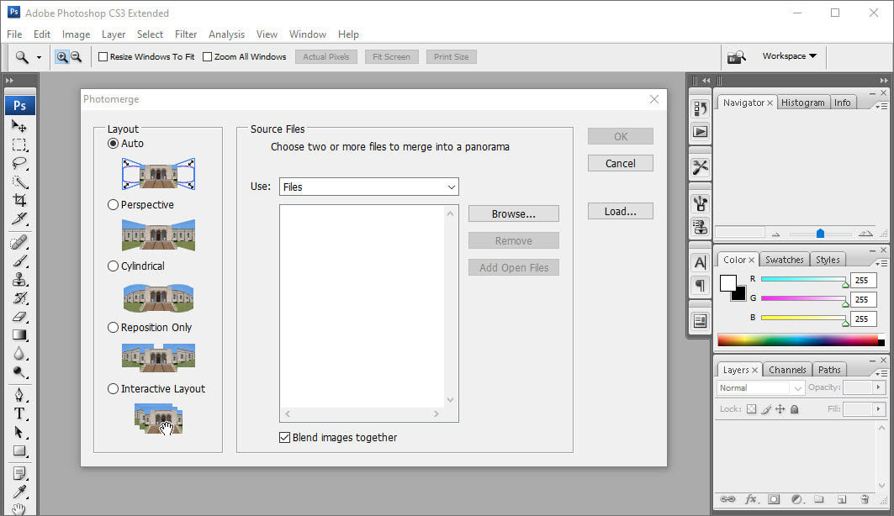Select the Dodge tool
This screenshot has height=516, width=894.
tap(19, 372)
